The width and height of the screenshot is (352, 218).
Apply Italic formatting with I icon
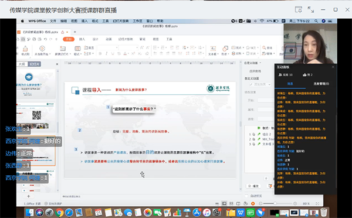106,53
